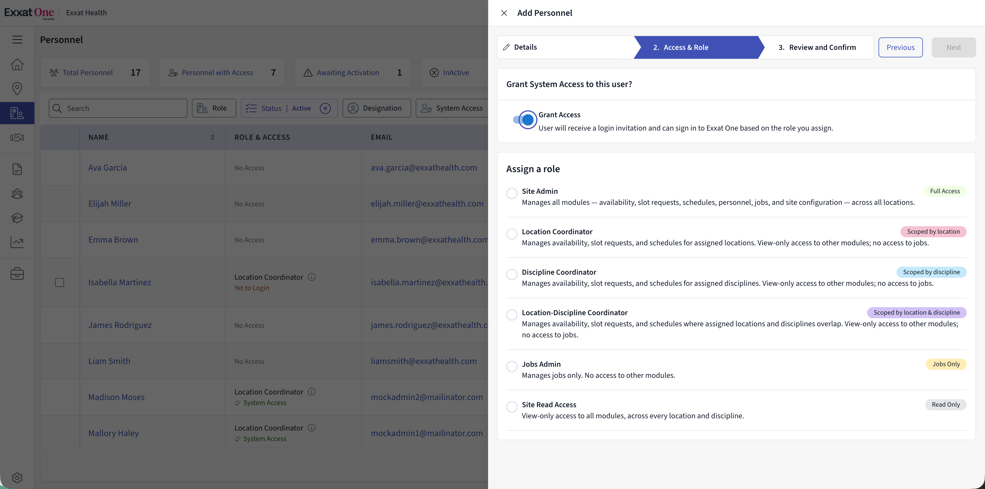Click ava.garcia@exxathealth.com email
This screenshot has width=985, height=489.
pyautogui.click(x=424, y=167)
